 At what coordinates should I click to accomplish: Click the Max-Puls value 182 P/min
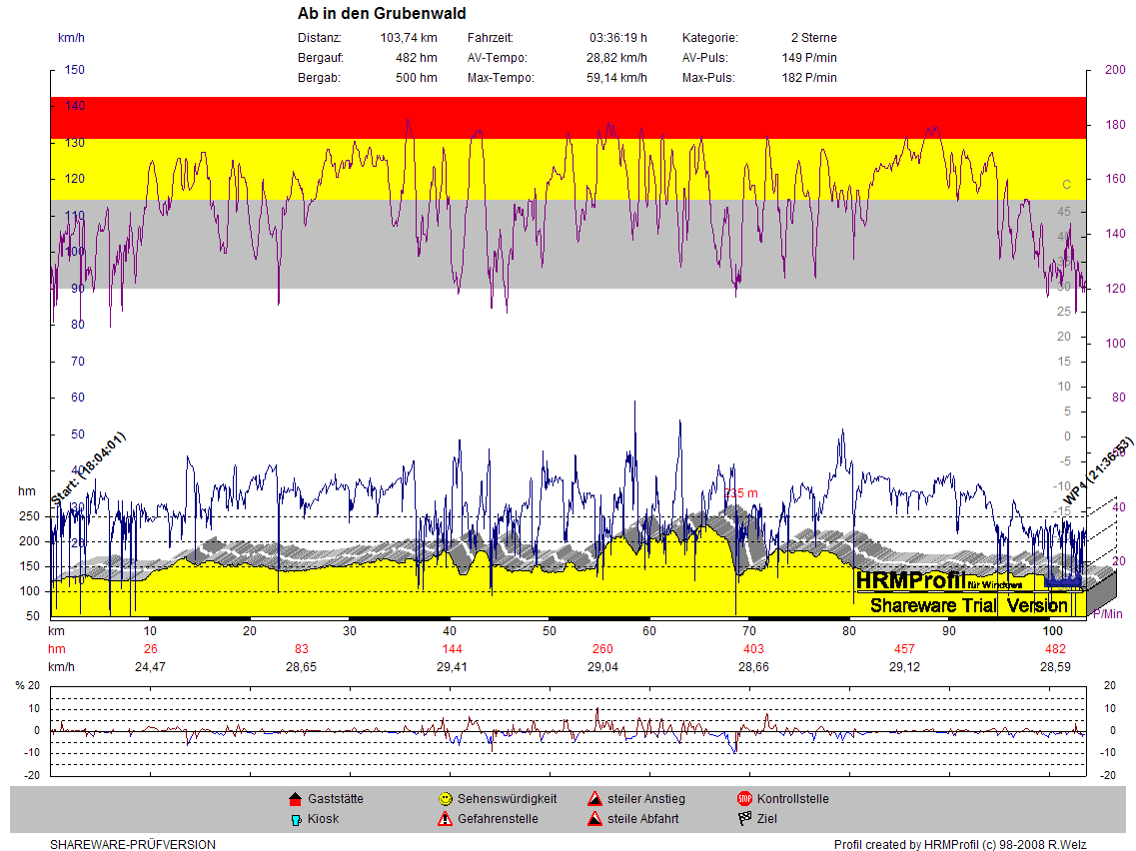pyautogui.click(x=809, y=78)
